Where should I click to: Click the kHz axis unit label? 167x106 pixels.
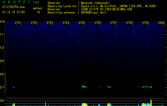tap(2, 21)
